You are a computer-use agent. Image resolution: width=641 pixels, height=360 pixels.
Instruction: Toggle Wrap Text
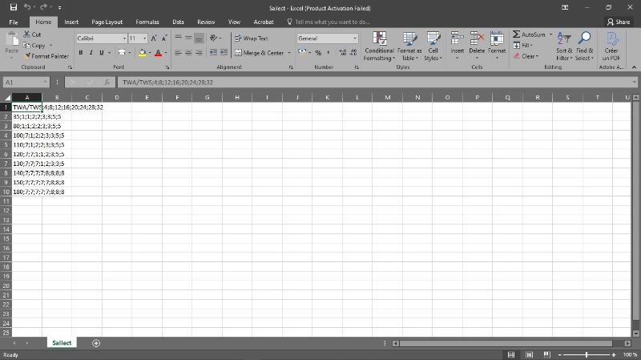point(251,38)
